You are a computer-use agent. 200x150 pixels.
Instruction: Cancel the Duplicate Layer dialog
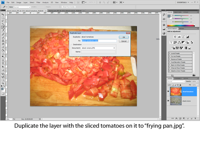(x=124, y=41)
